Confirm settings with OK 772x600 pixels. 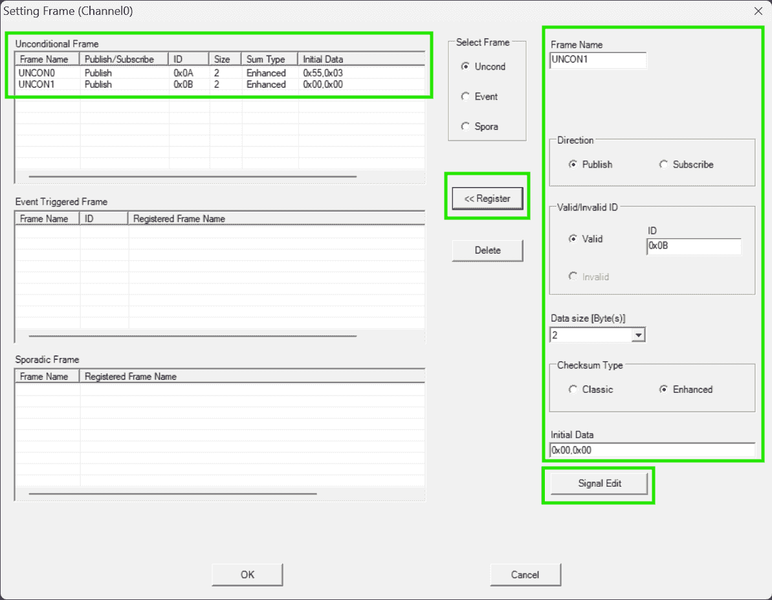(247, 574)
